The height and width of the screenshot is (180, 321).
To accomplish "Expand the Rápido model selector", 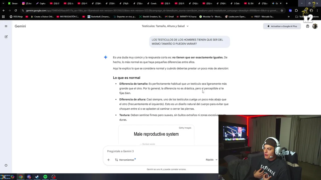I will (x=212, y=160).
